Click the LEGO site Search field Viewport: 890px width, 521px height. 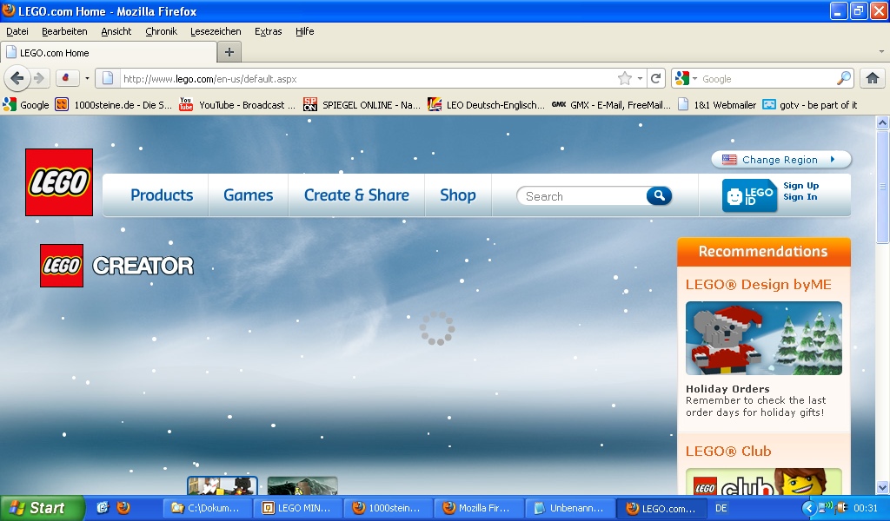pos(581,196)
